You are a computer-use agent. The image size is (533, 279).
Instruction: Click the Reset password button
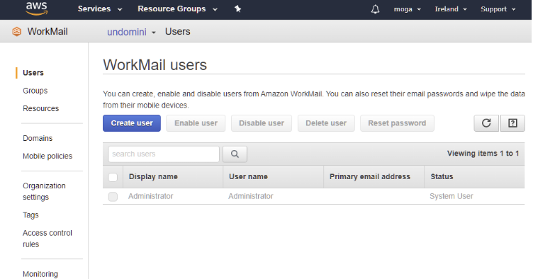tap(397, 123)
